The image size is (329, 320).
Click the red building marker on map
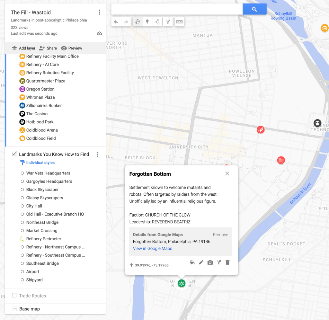(281, 160)
